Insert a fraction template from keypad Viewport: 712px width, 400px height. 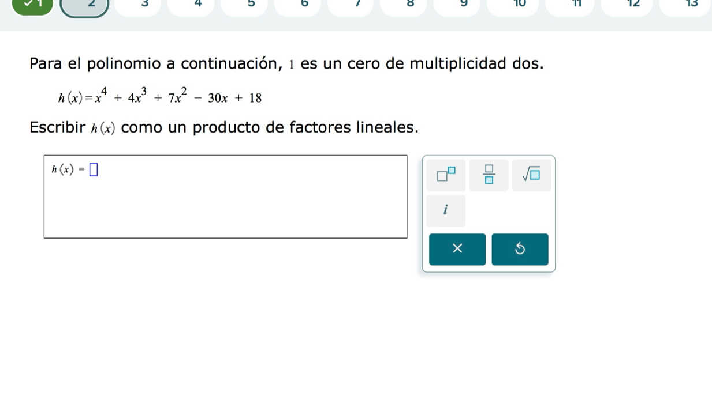(489, 175)
